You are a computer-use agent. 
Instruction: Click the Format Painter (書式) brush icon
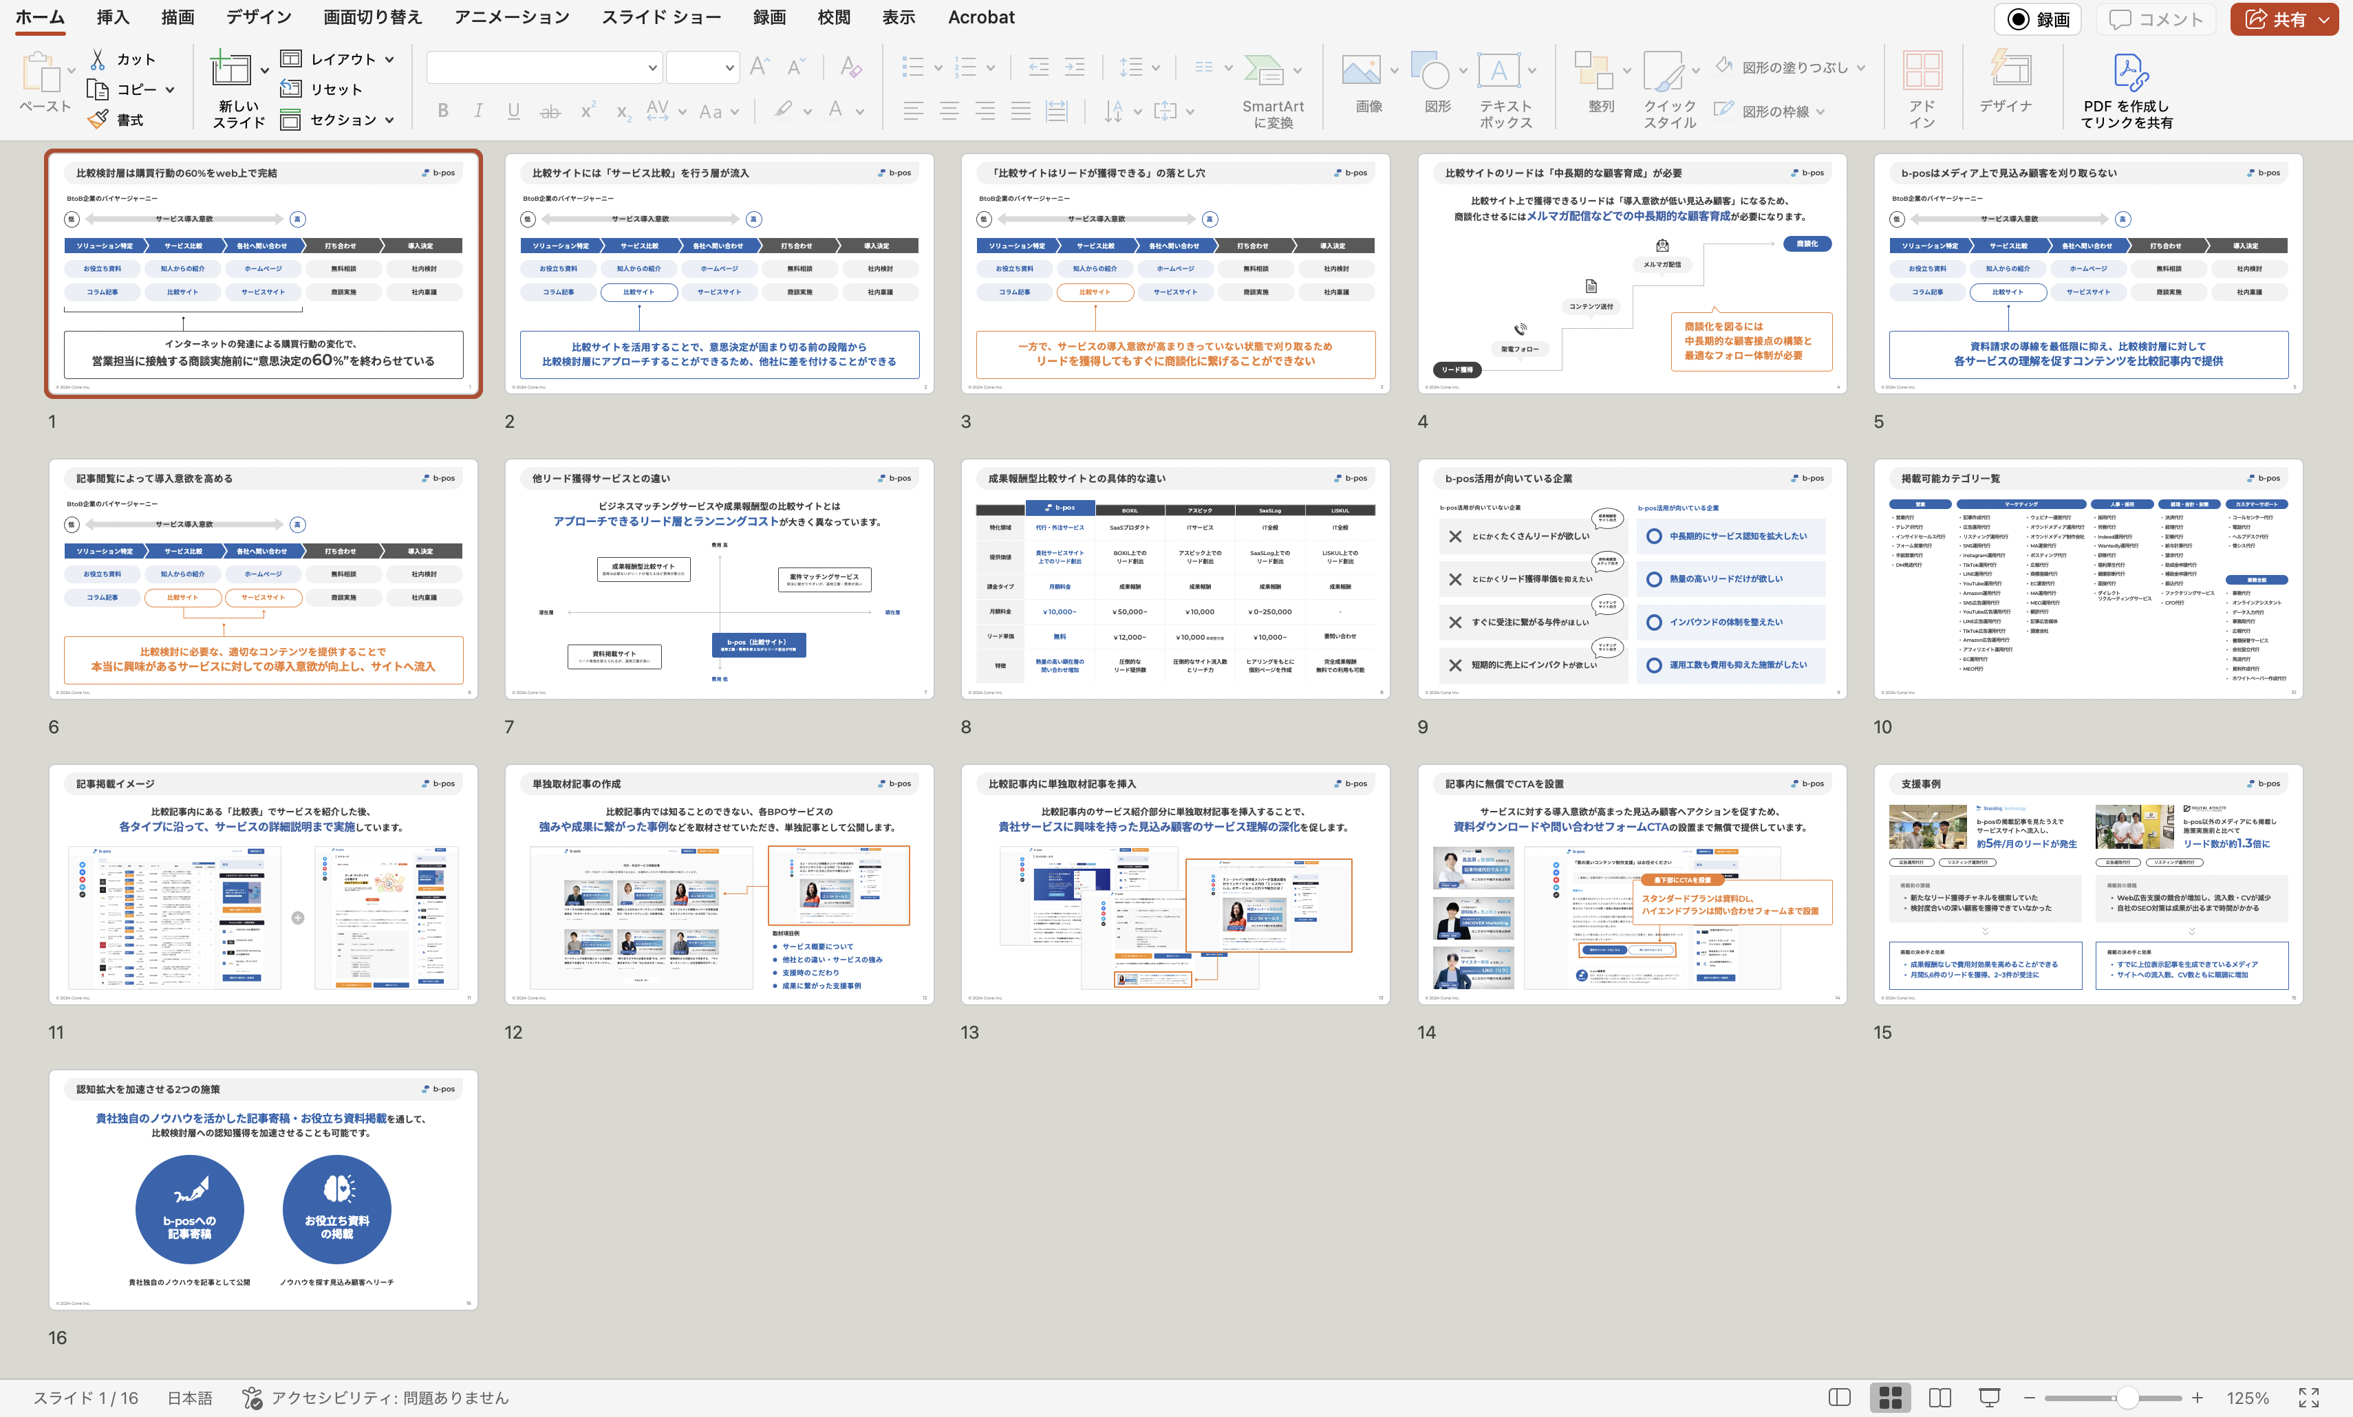pos(98,120)
